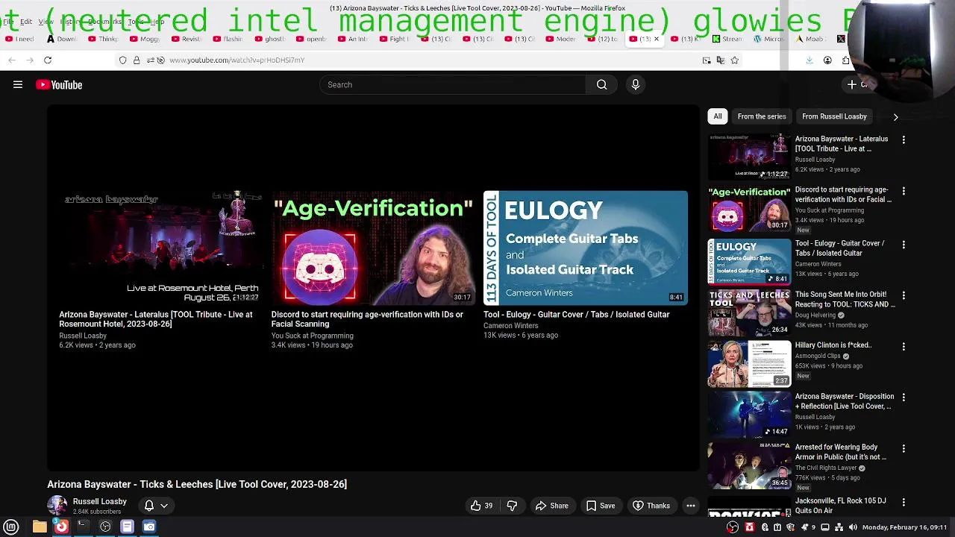Open 'Jacksonville, FL Rock 105 DJ' video
Viewport: 955px width, 537px height.
pyautogui.click(x=840, y=506)
